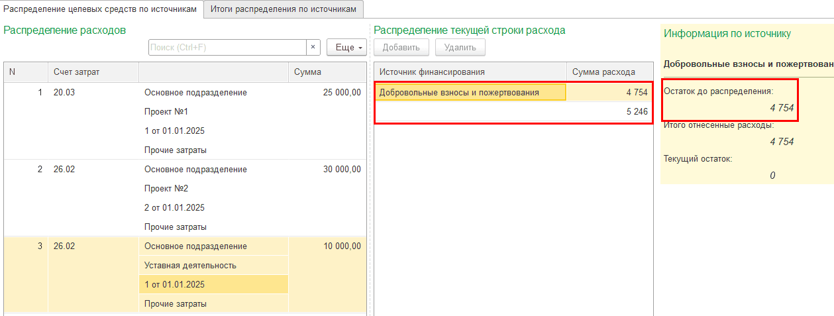
Task: Select Распределение целевых средств по источникам tab
Action: click(101, 9)
